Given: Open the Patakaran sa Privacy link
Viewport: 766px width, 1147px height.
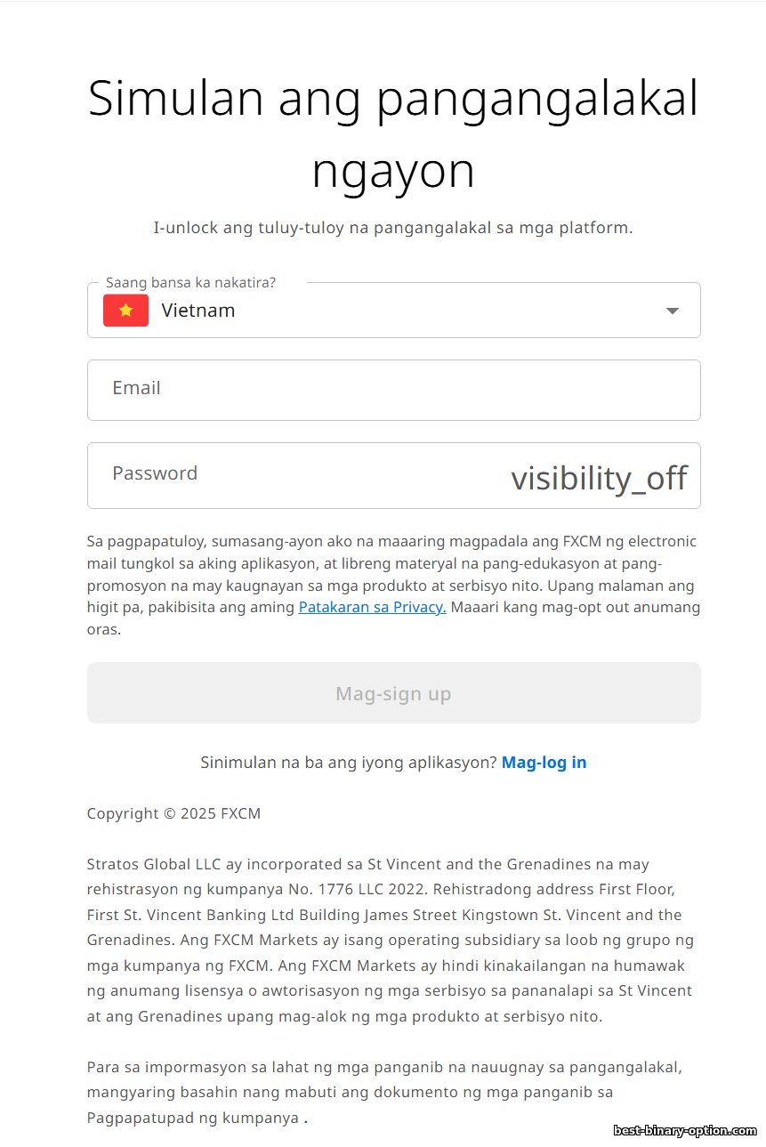Looking at the screenshot, I should point(372,608).
